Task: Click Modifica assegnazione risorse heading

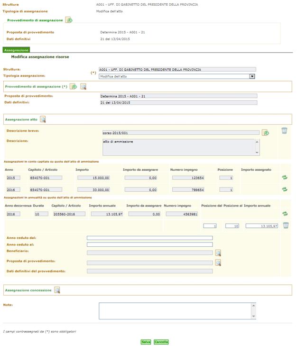Action: pos(40,56)
